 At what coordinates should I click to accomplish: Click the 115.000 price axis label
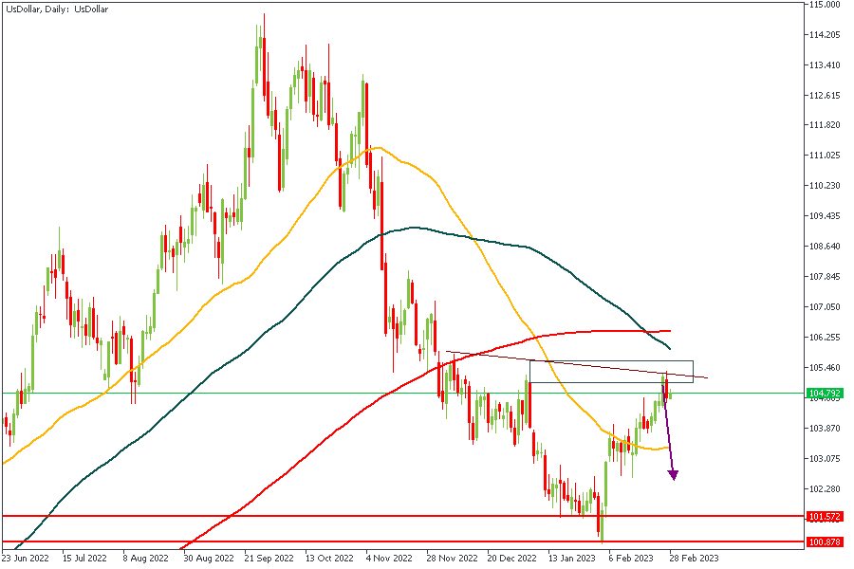pos(823,5)
